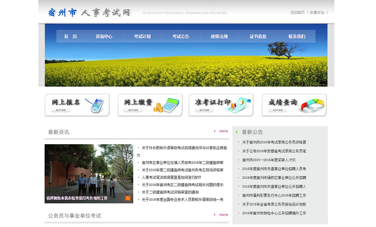Viewport: 376px width, 227px height.
Task: Open notice 关于公布2016年安徽省考试录用公务员笔
Action: pos(274,151)
